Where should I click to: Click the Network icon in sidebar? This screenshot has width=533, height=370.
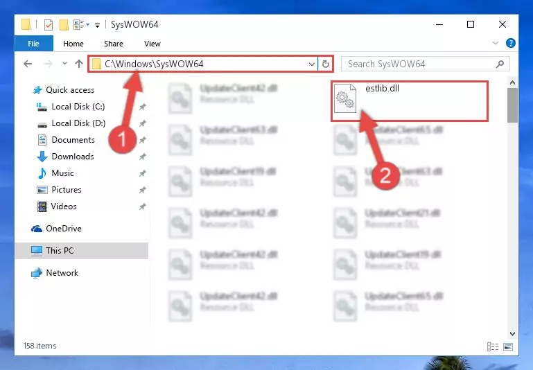37,273
